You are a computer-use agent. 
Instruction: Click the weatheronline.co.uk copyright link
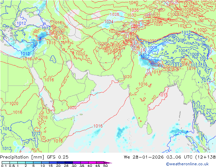187,164
